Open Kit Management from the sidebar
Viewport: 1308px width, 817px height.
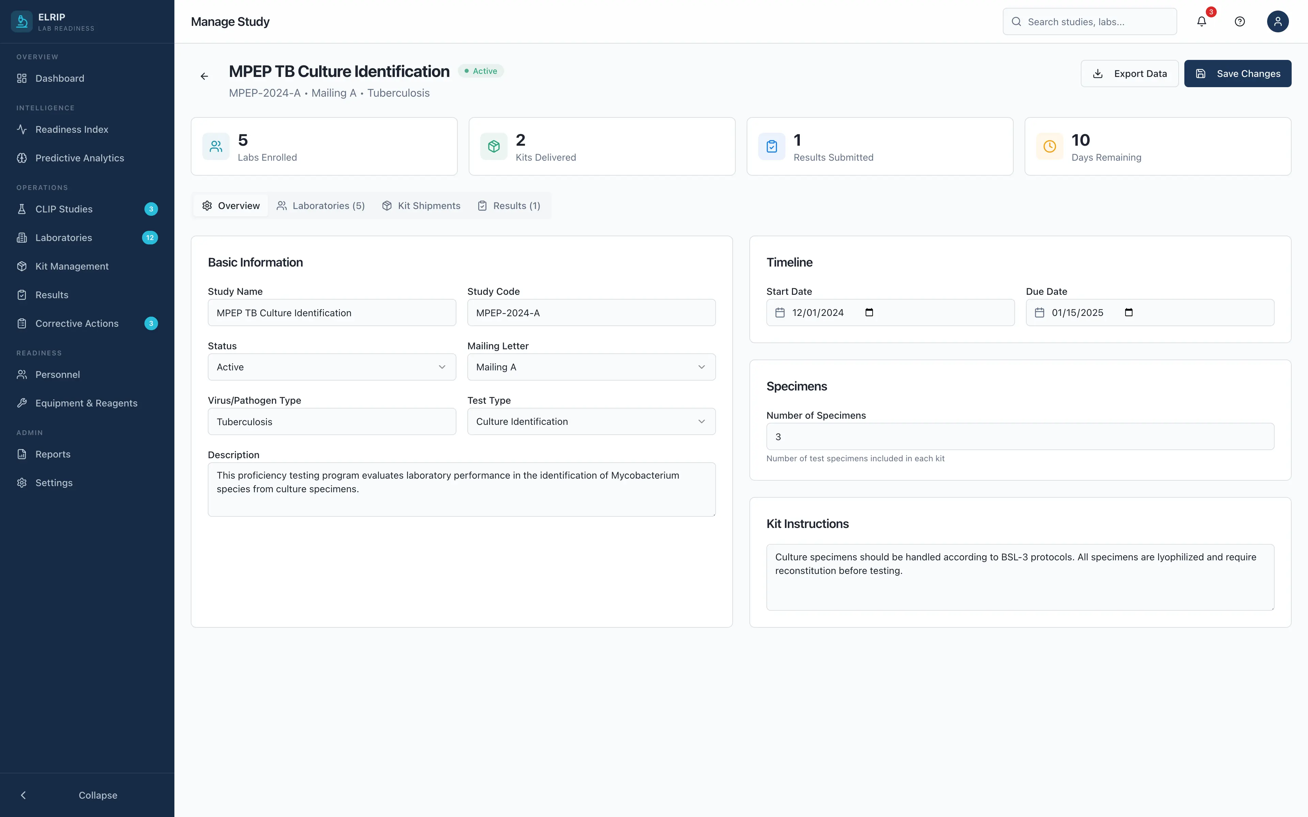point(71,266)
